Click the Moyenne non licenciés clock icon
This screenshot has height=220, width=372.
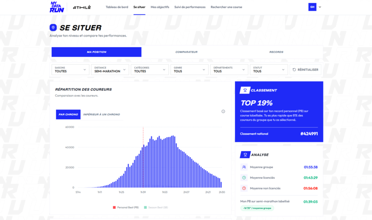(x=244, y=188)
